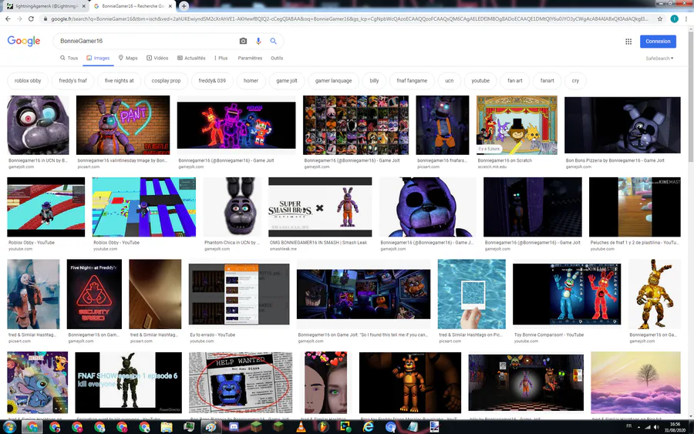The width and height of the screenshot is (694, 434).
Task: Filter by five nights at chip
Action: click(x=119, y=80)
